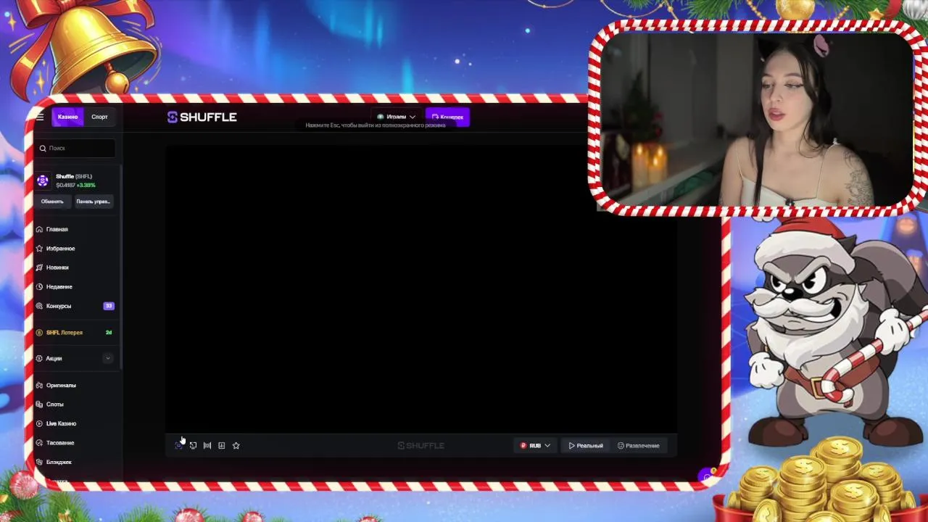Click the gamepad icon beside Оригиналы
The width and height of the screenshot is (928, 522).
(x=40, y=385)
